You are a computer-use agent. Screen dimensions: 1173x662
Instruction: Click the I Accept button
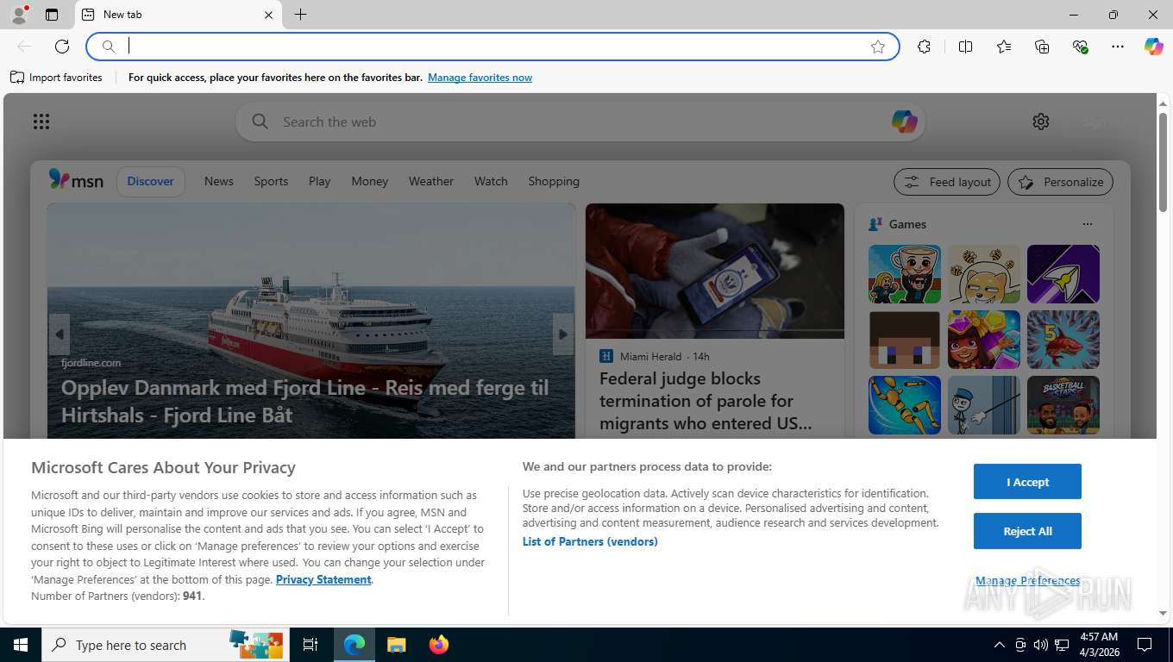point(1027,482)
